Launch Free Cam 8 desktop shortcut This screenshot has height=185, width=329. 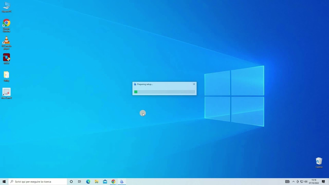click(6, 94)
